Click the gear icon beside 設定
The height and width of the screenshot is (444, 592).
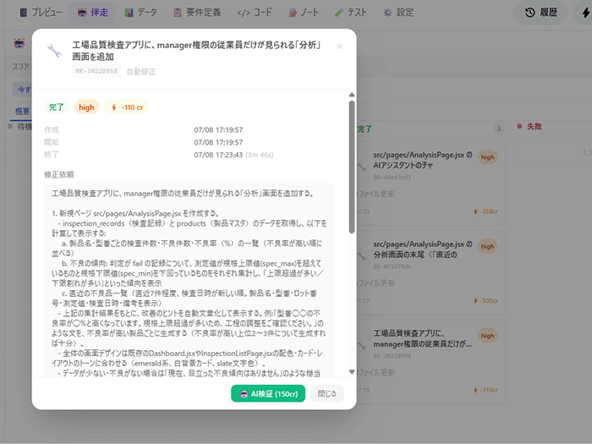(x=387, y=13)
